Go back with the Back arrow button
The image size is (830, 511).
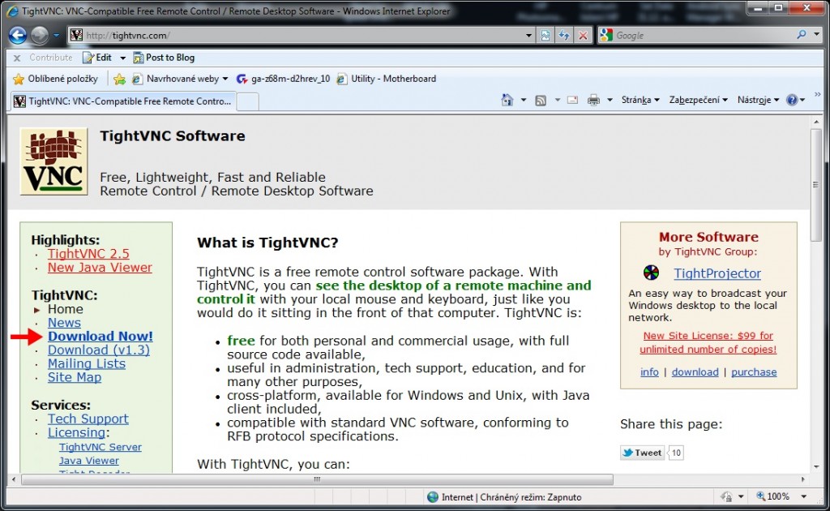coord(18,35)
